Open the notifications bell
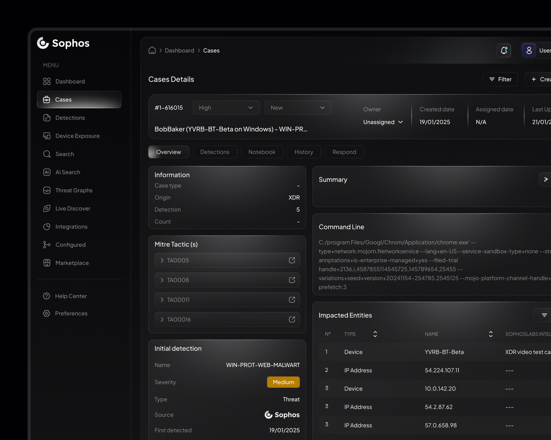Viewport: 551px width, 440px height. [x=504, y=51]
